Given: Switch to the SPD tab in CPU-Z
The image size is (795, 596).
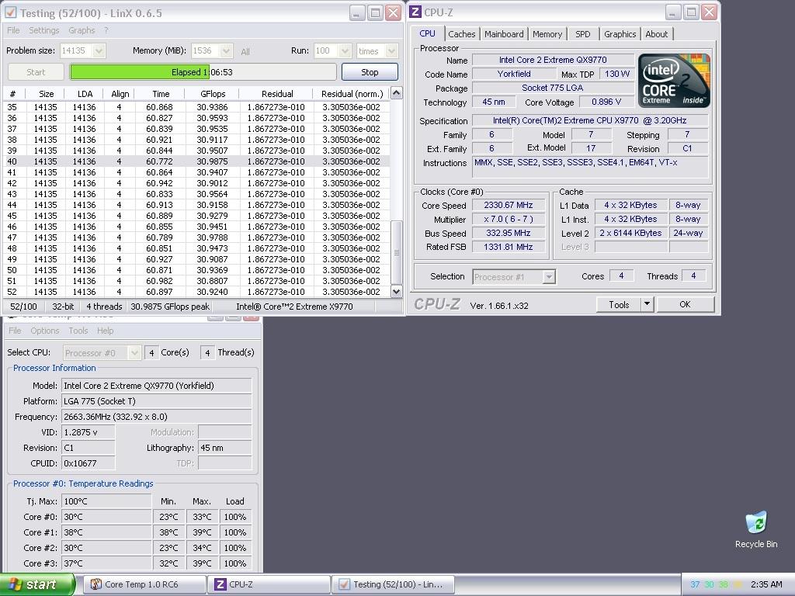Looking at the screenshot, I should 582,34.
